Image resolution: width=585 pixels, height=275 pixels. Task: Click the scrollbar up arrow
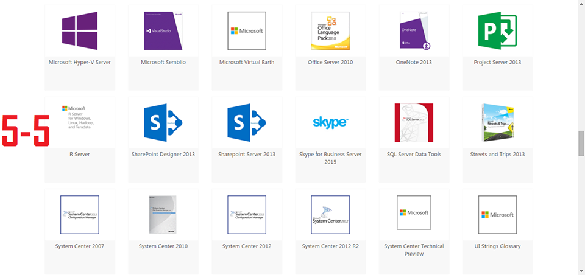(581, 4)
